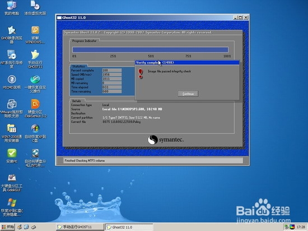The height and width of the screenshot is (231, 308).
Task: Minimize the Ghost32 11.0 window
Action: (236, 17)
